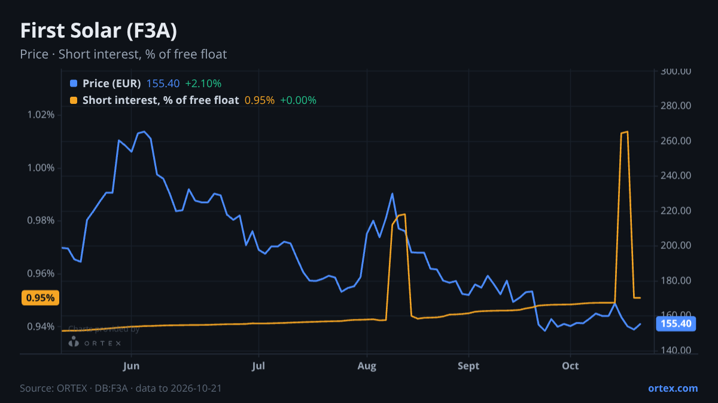
Task: Click the orange 0.95% axis badge
Action: pos(40,298)
